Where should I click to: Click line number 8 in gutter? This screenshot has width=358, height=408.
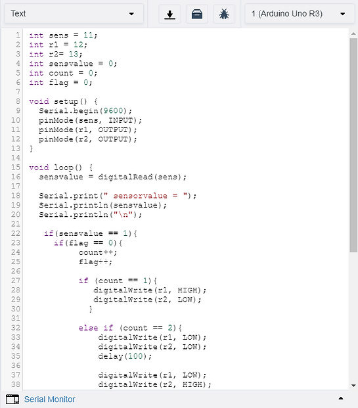point(18,101)
